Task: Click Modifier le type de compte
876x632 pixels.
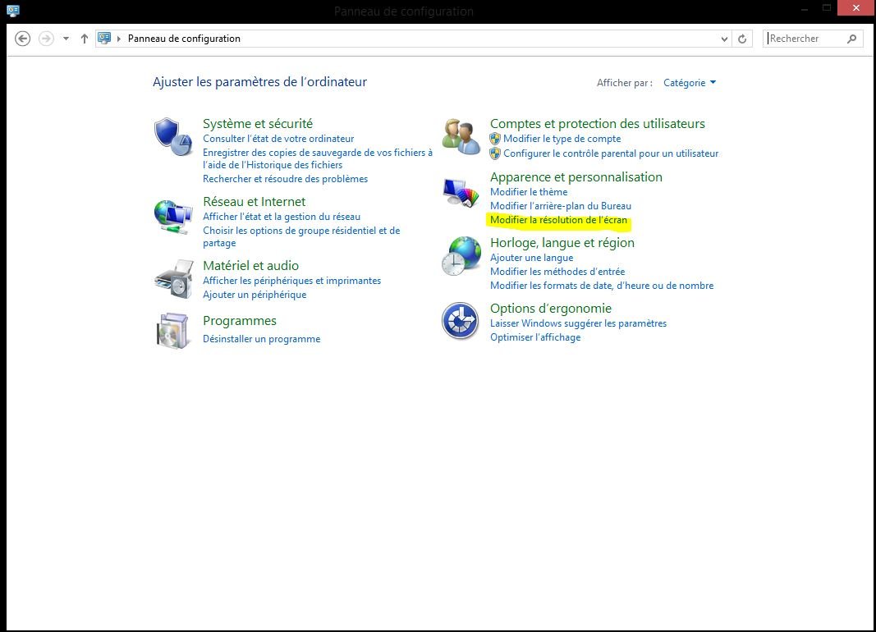Action: [562, 139]
